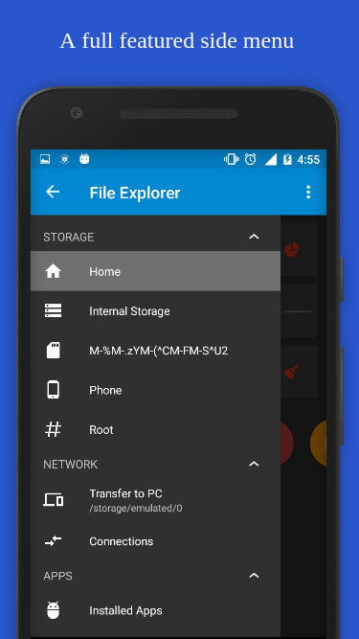This screenshot has width=359, height=639.
Task: Tap the battery charging status icon
Action: 287,159
